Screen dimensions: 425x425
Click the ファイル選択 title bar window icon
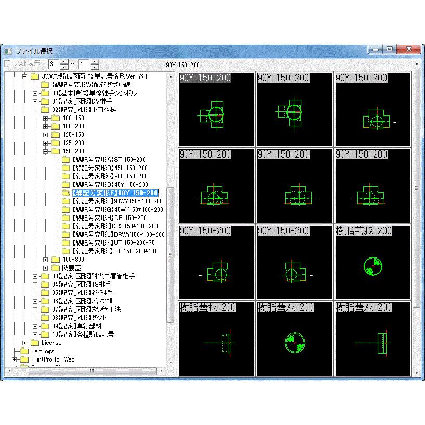point(8,51)
